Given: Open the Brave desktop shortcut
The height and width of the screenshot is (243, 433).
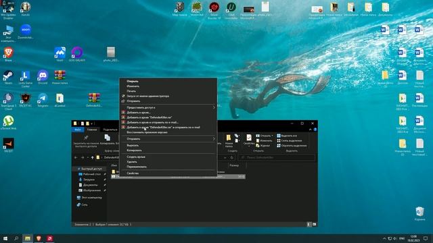Looking at the screenshot, I should click(x=8, y=54).
